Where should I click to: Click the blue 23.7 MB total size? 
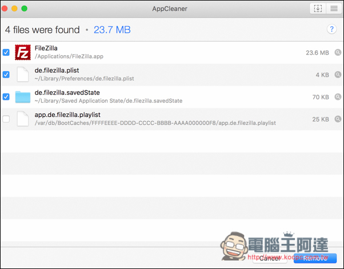coord(112,30)
